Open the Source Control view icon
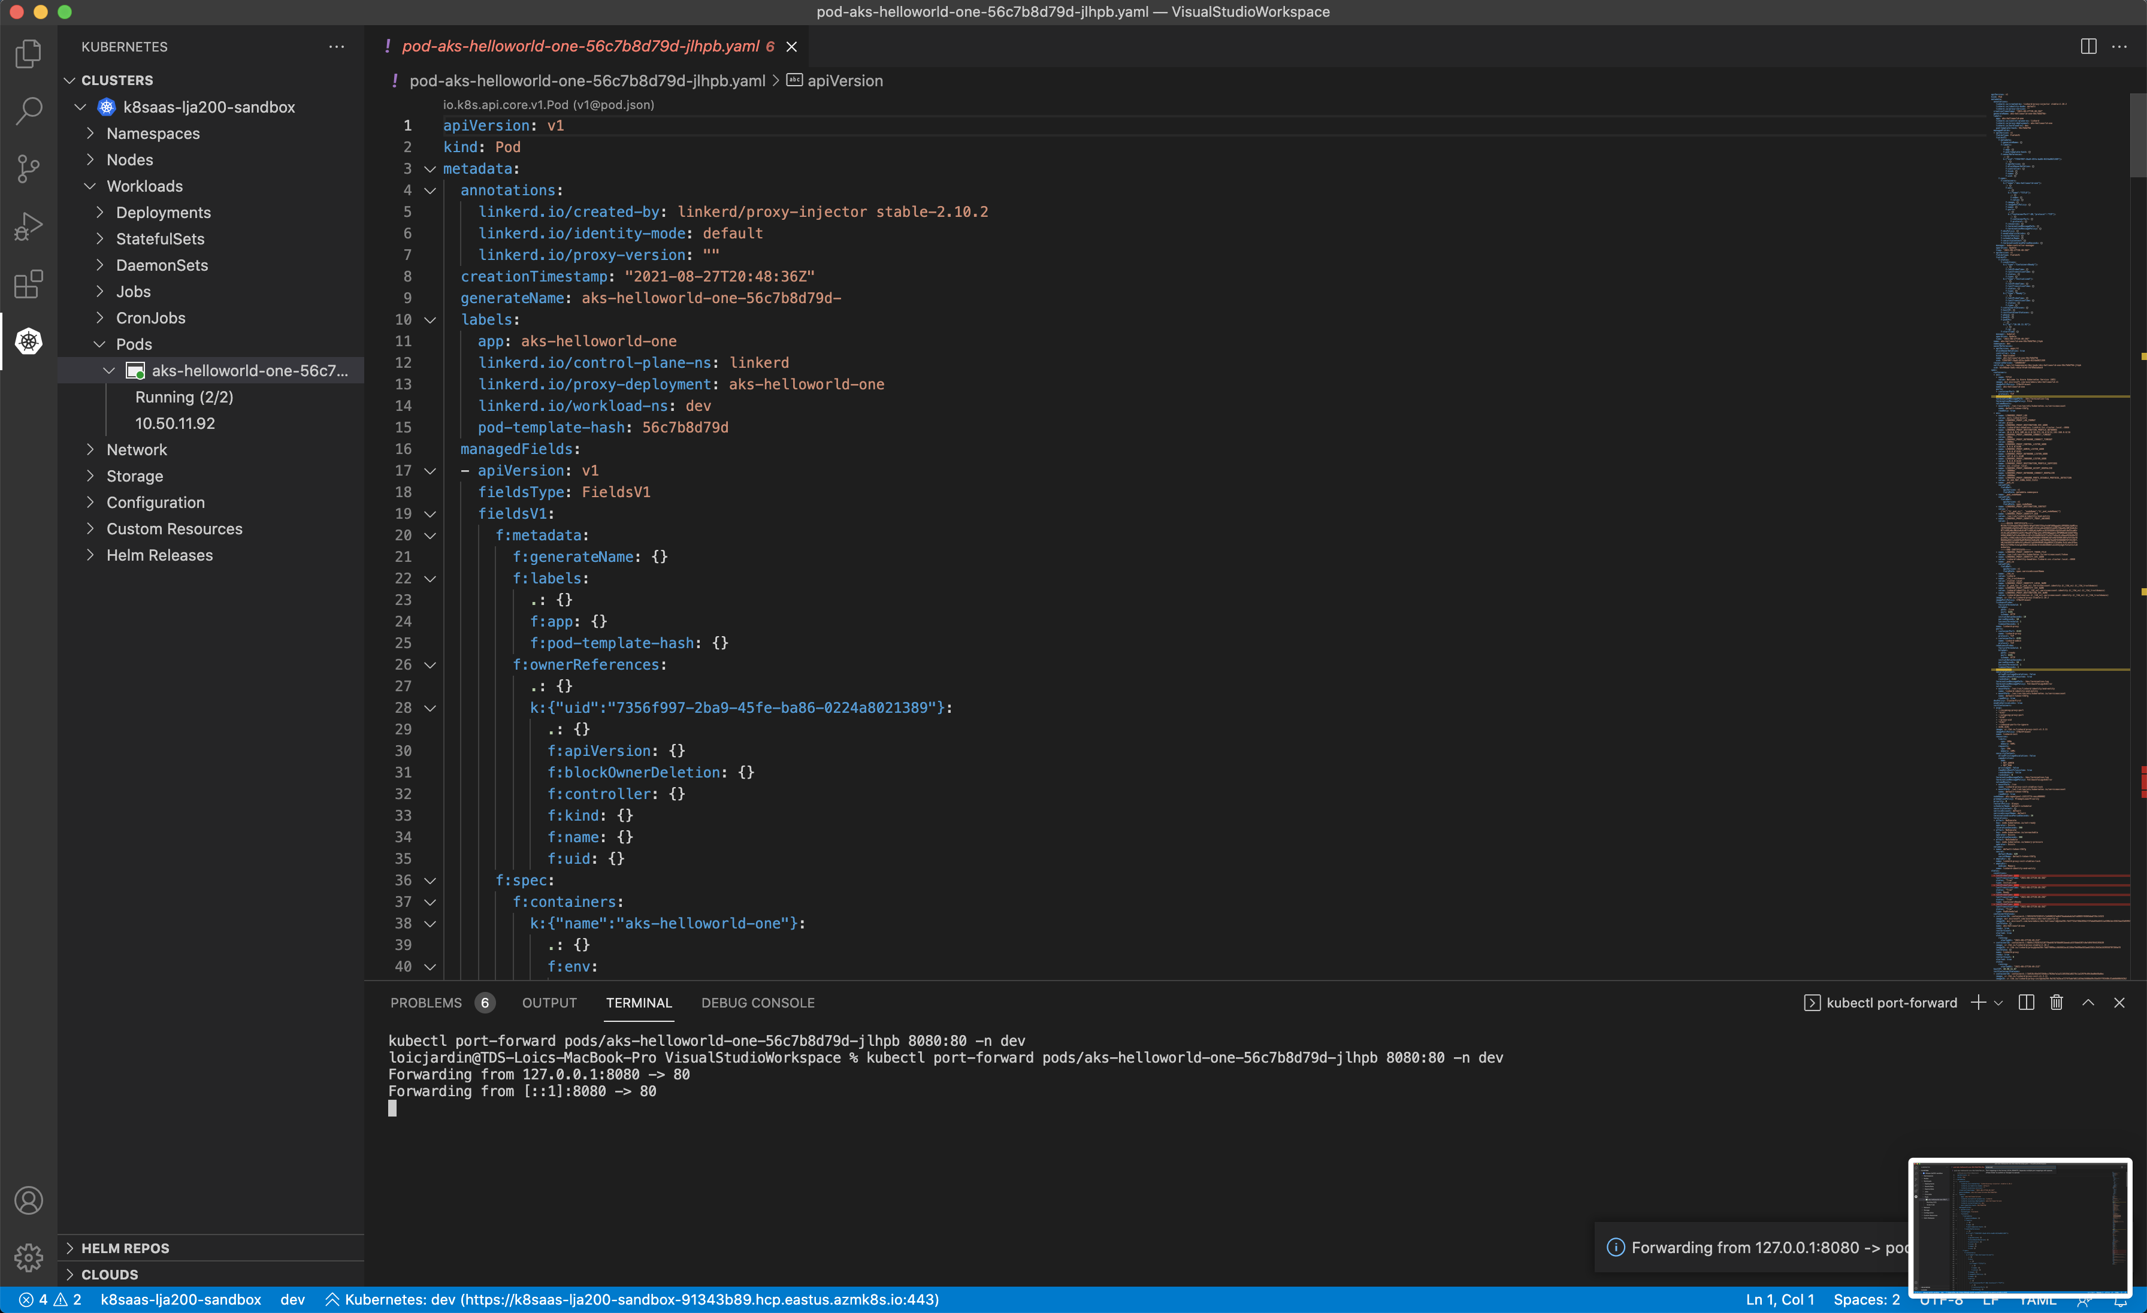Screen dimensions: 2147x1313 (x=29, y=168)
